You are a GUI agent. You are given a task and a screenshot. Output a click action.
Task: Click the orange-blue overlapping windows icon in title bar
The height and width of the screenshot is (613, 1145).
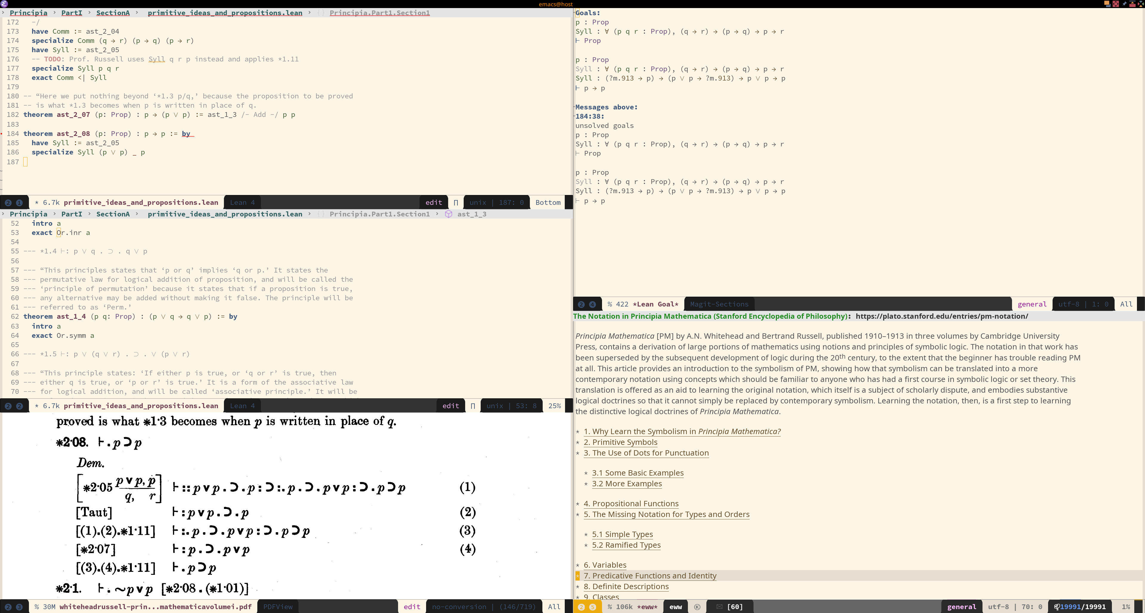[x=1107, y=4]
